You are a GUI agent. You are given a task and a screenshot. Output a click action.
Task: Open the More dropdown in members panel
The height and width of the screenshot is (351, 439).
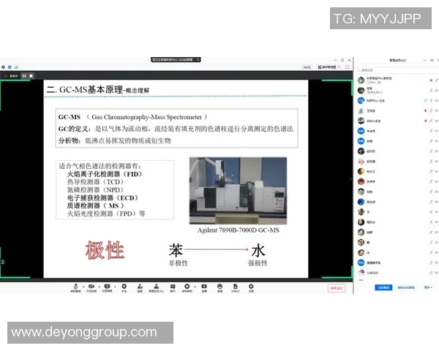[428, 287]
